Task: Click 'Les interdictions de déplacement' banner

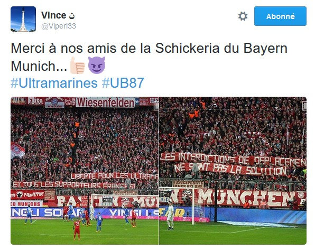Action: [x=233, y=160]
